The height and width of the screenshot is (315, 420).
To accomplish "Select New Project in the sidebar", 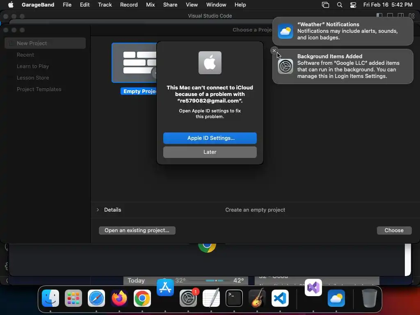I will pos(45,43).
